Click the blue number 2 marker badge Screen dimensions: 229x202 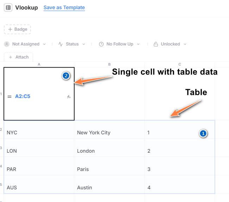tap(66, 75)
